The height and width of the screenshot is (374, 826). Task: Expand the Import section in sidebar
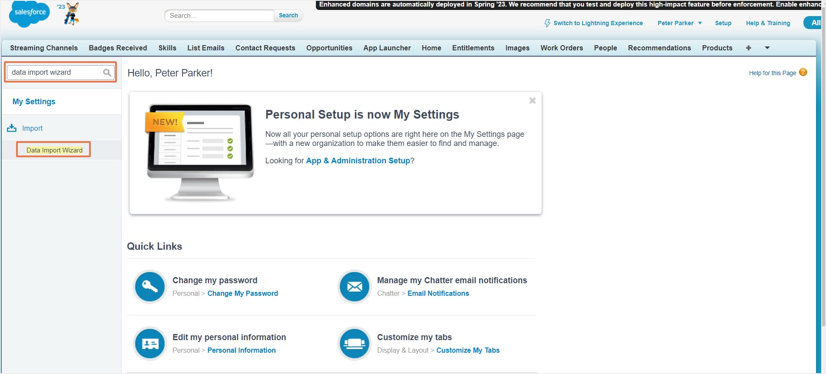pos(33,128)
